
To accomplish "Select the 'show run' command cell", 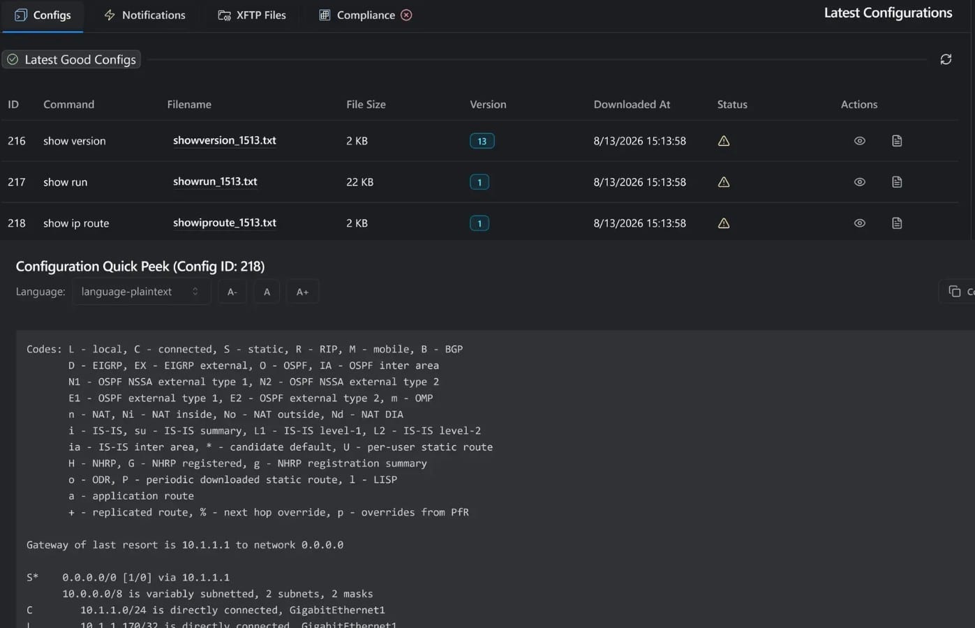I will click(66, 182).
